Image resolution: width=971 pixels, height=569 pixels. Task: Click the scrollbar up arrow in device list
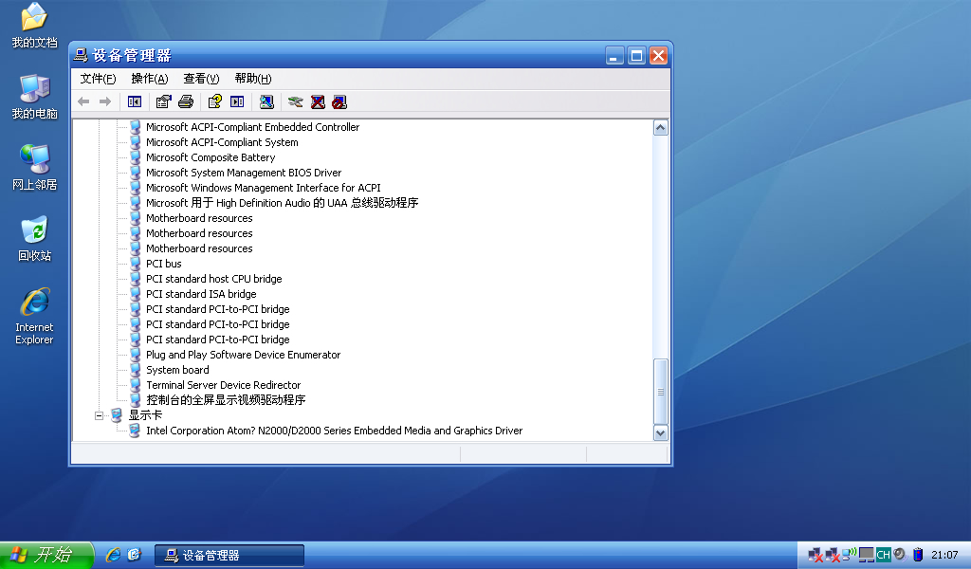tap(661, 128)
